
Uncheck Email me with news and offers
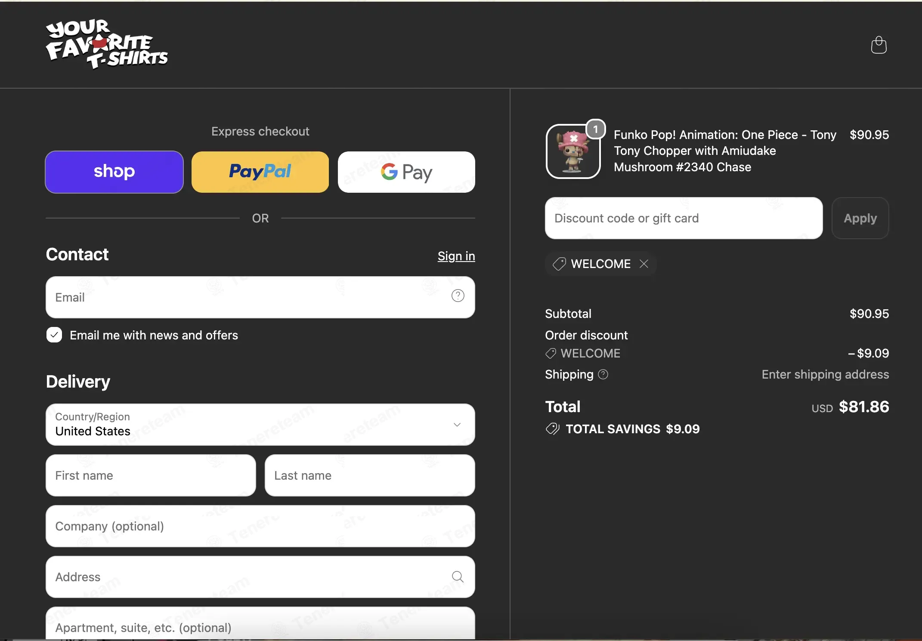pos(54,335)
